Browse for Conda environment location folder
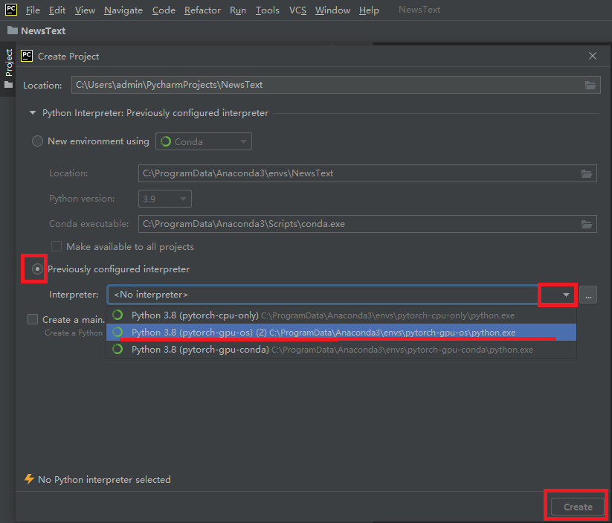Viewport: 612px width, 523px height. [587, 173]
